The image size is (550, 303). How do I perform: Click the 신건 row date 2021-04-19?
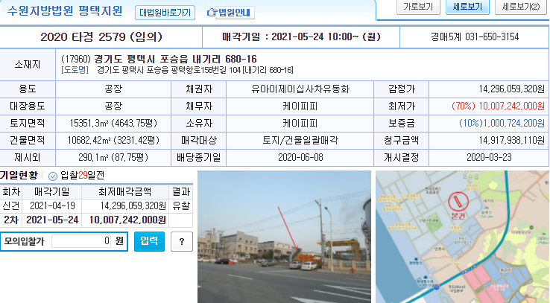point(52,206)
